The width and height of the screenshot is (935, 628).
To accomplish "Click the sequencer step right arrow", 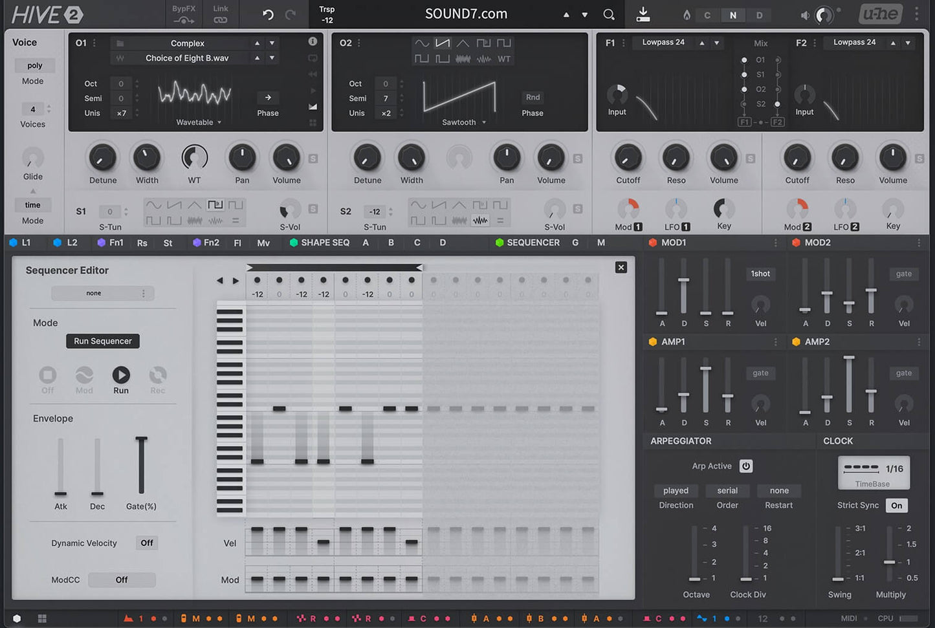I will coord(236,281).
